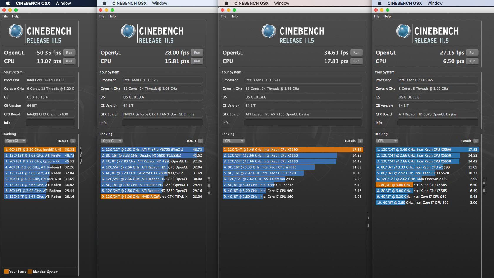This screenshot has width=494, height=278.
Task: Click the orange Your Score legend swatch
Action: pos(6,272)
